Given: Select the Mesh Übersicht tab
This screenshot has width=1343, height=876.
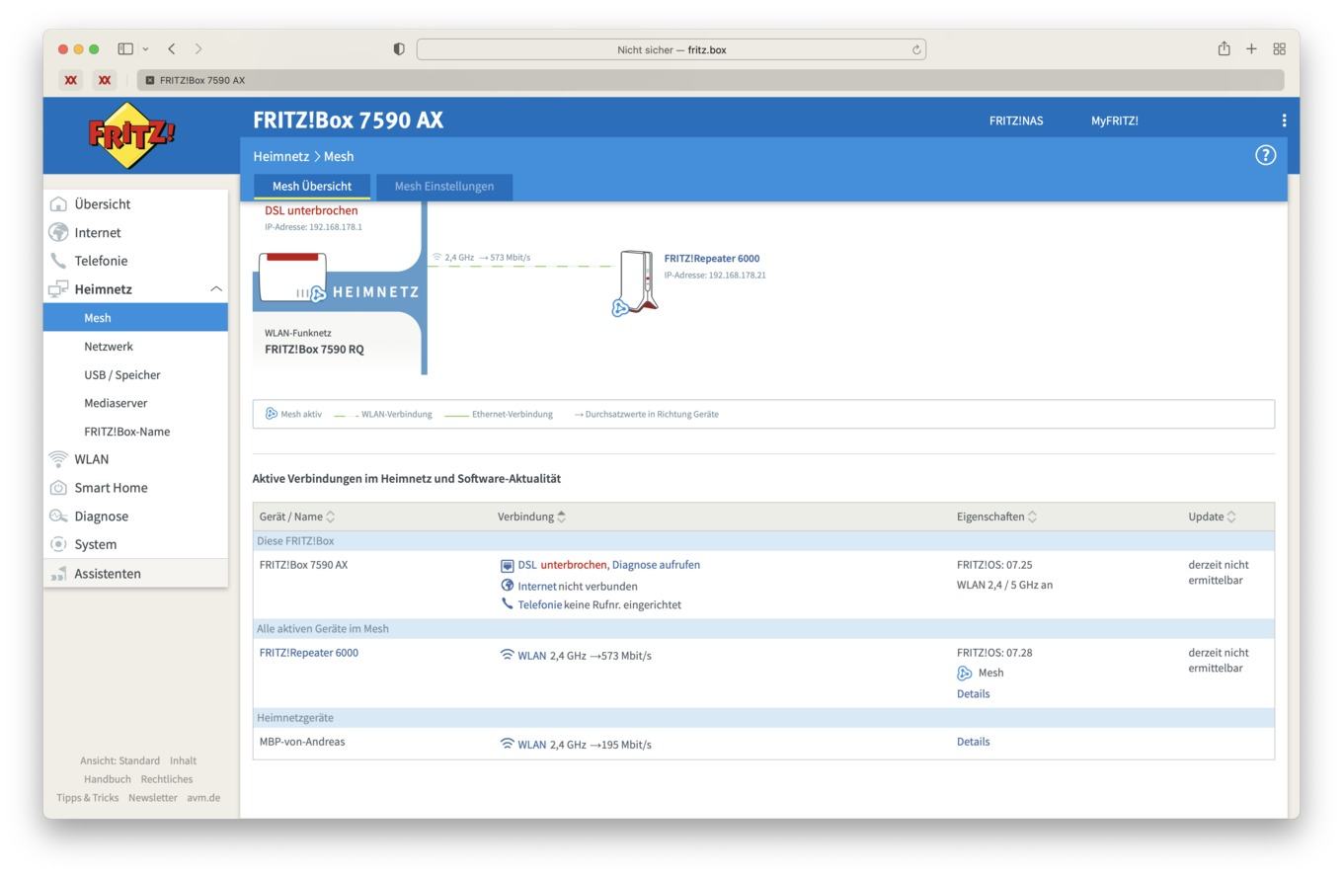Looking at the screenshot, I should pos(312,186).
